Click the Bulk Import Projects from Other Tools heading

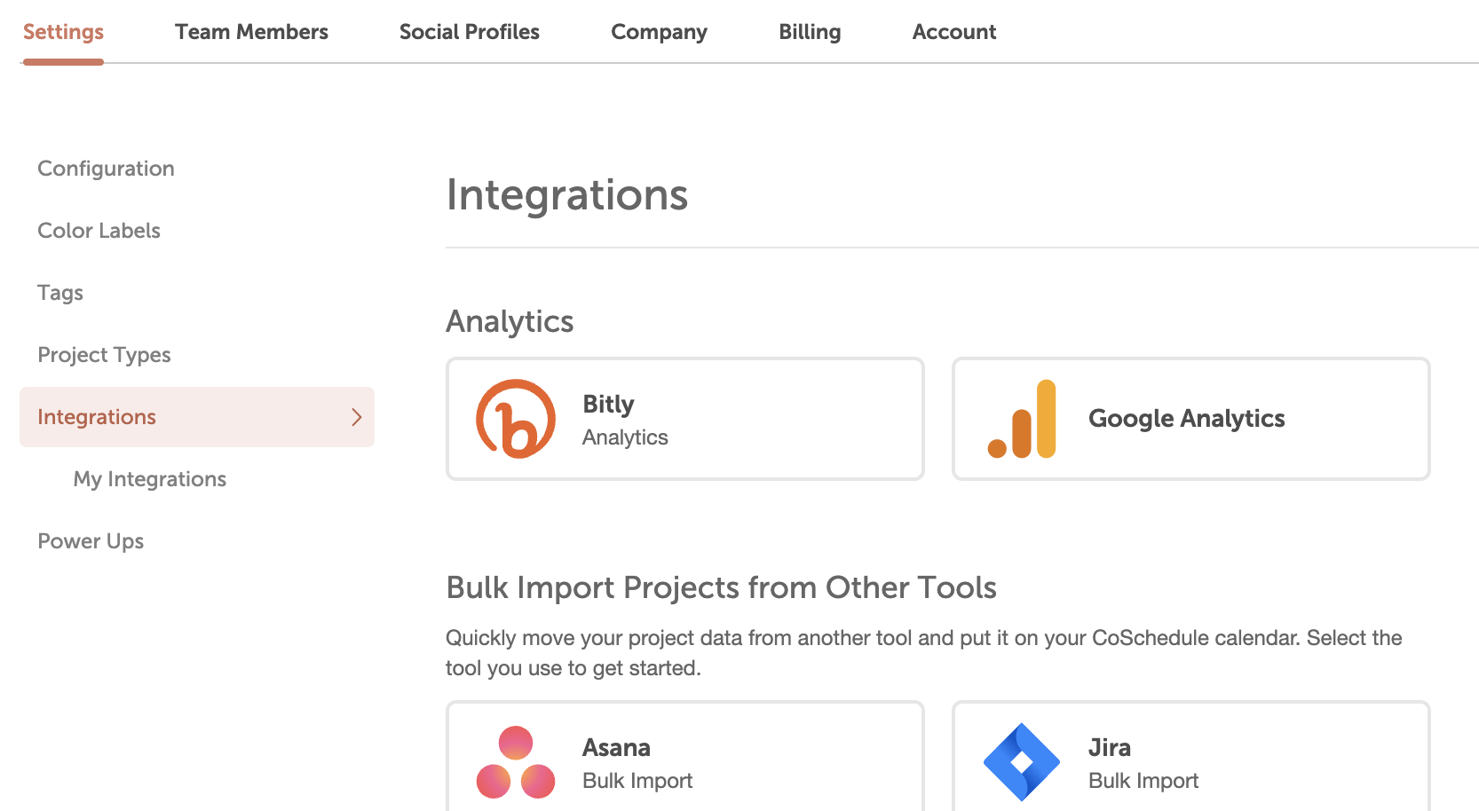tap(721, 587)
